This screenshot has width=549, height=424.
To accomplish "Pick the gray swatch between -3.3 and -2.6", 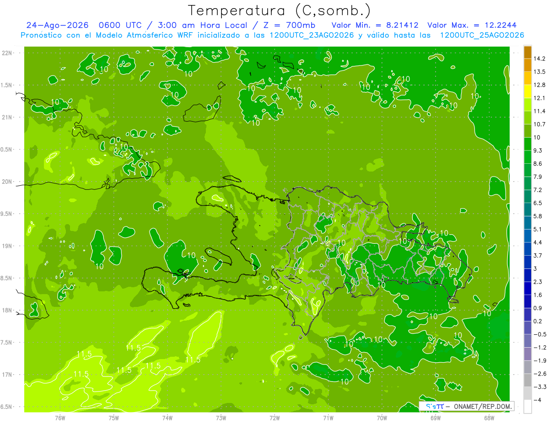I will click(x=527, y=380).
